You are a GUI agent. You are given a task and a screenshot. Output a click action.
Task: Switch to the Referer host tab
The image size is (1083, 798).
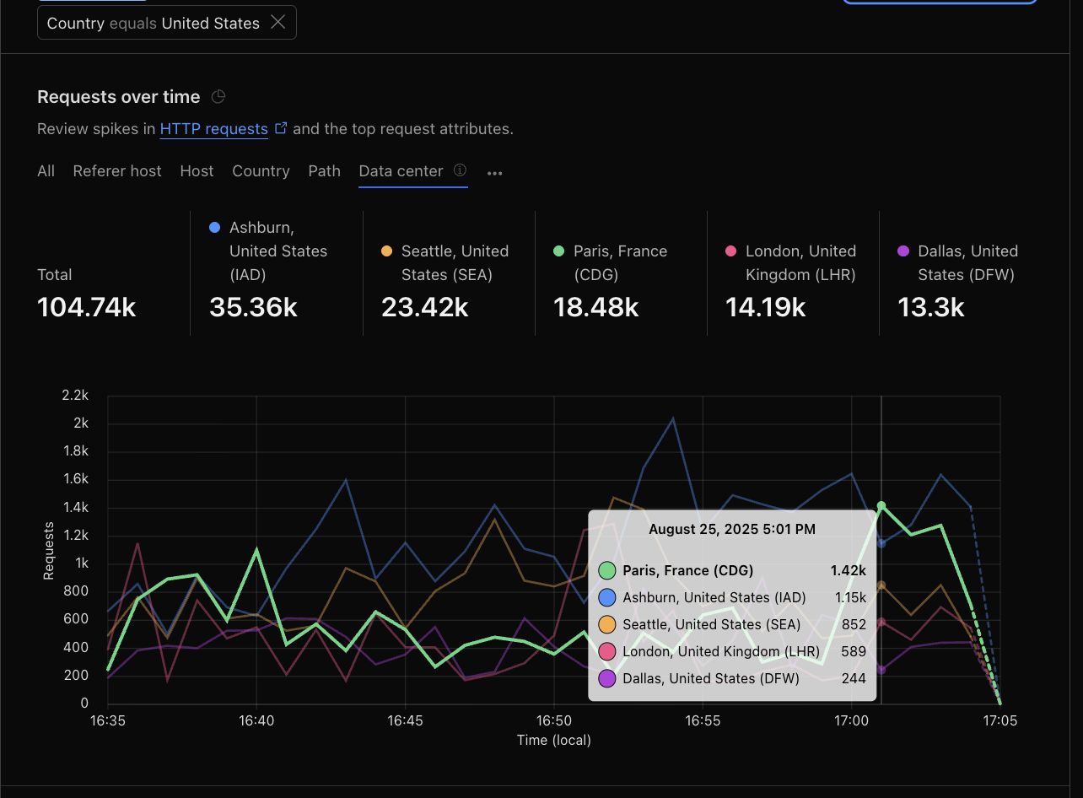(117, 171)
